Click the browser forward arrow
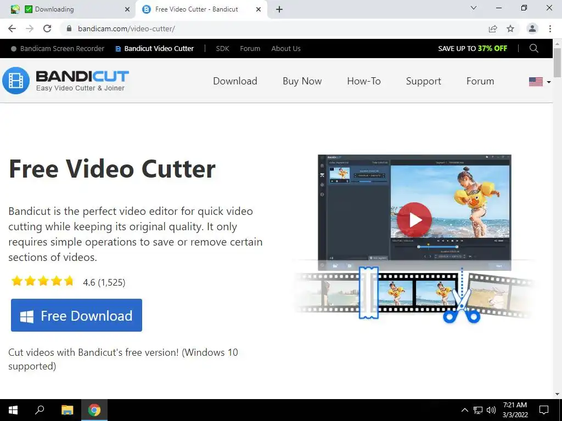This screenshot has width=562, height=421. (x=30, y=29)
